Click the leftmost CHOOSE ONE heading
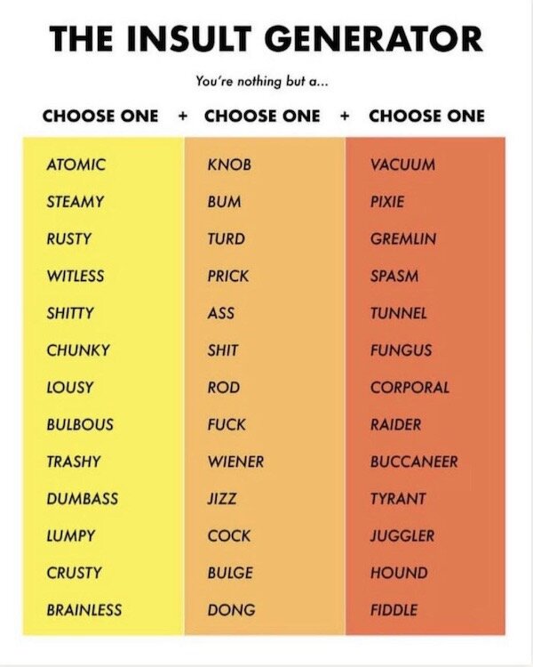Screen dimensions: 533x667 click(100, 116)
